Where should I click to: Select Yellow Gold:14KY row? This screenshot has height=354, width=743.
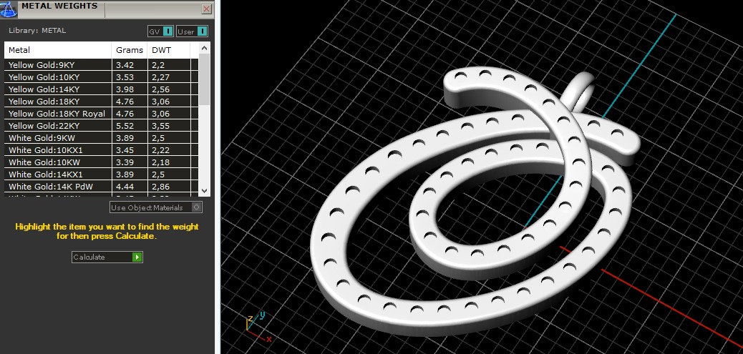[102, 89]
